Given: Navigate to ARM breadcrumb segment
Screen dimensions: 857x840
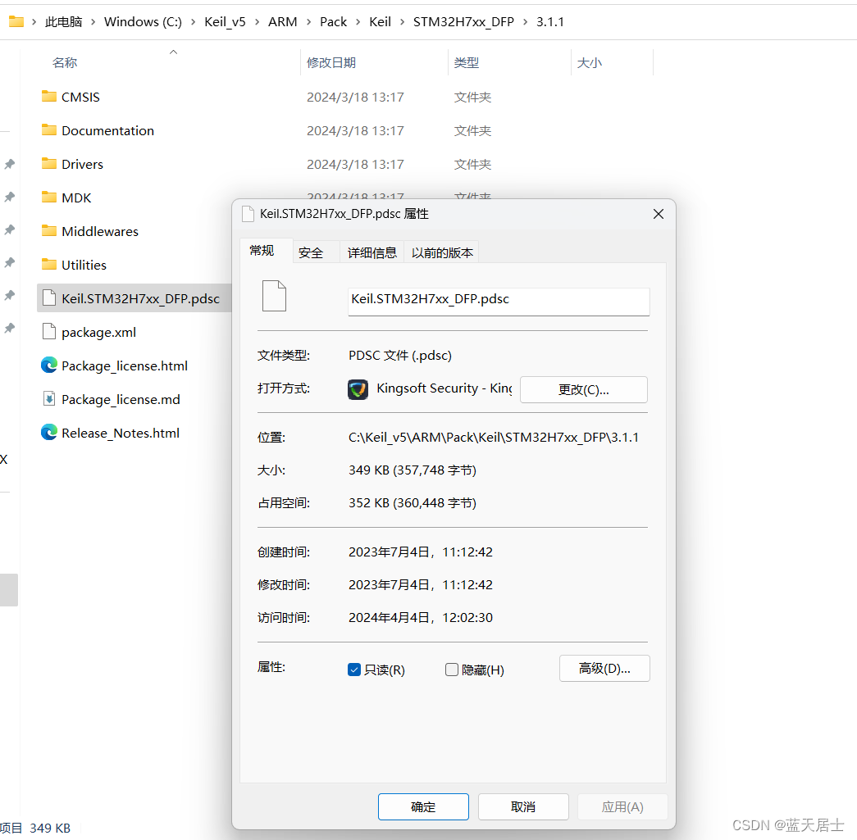Looking at the screenshot, I should point(283,22).
